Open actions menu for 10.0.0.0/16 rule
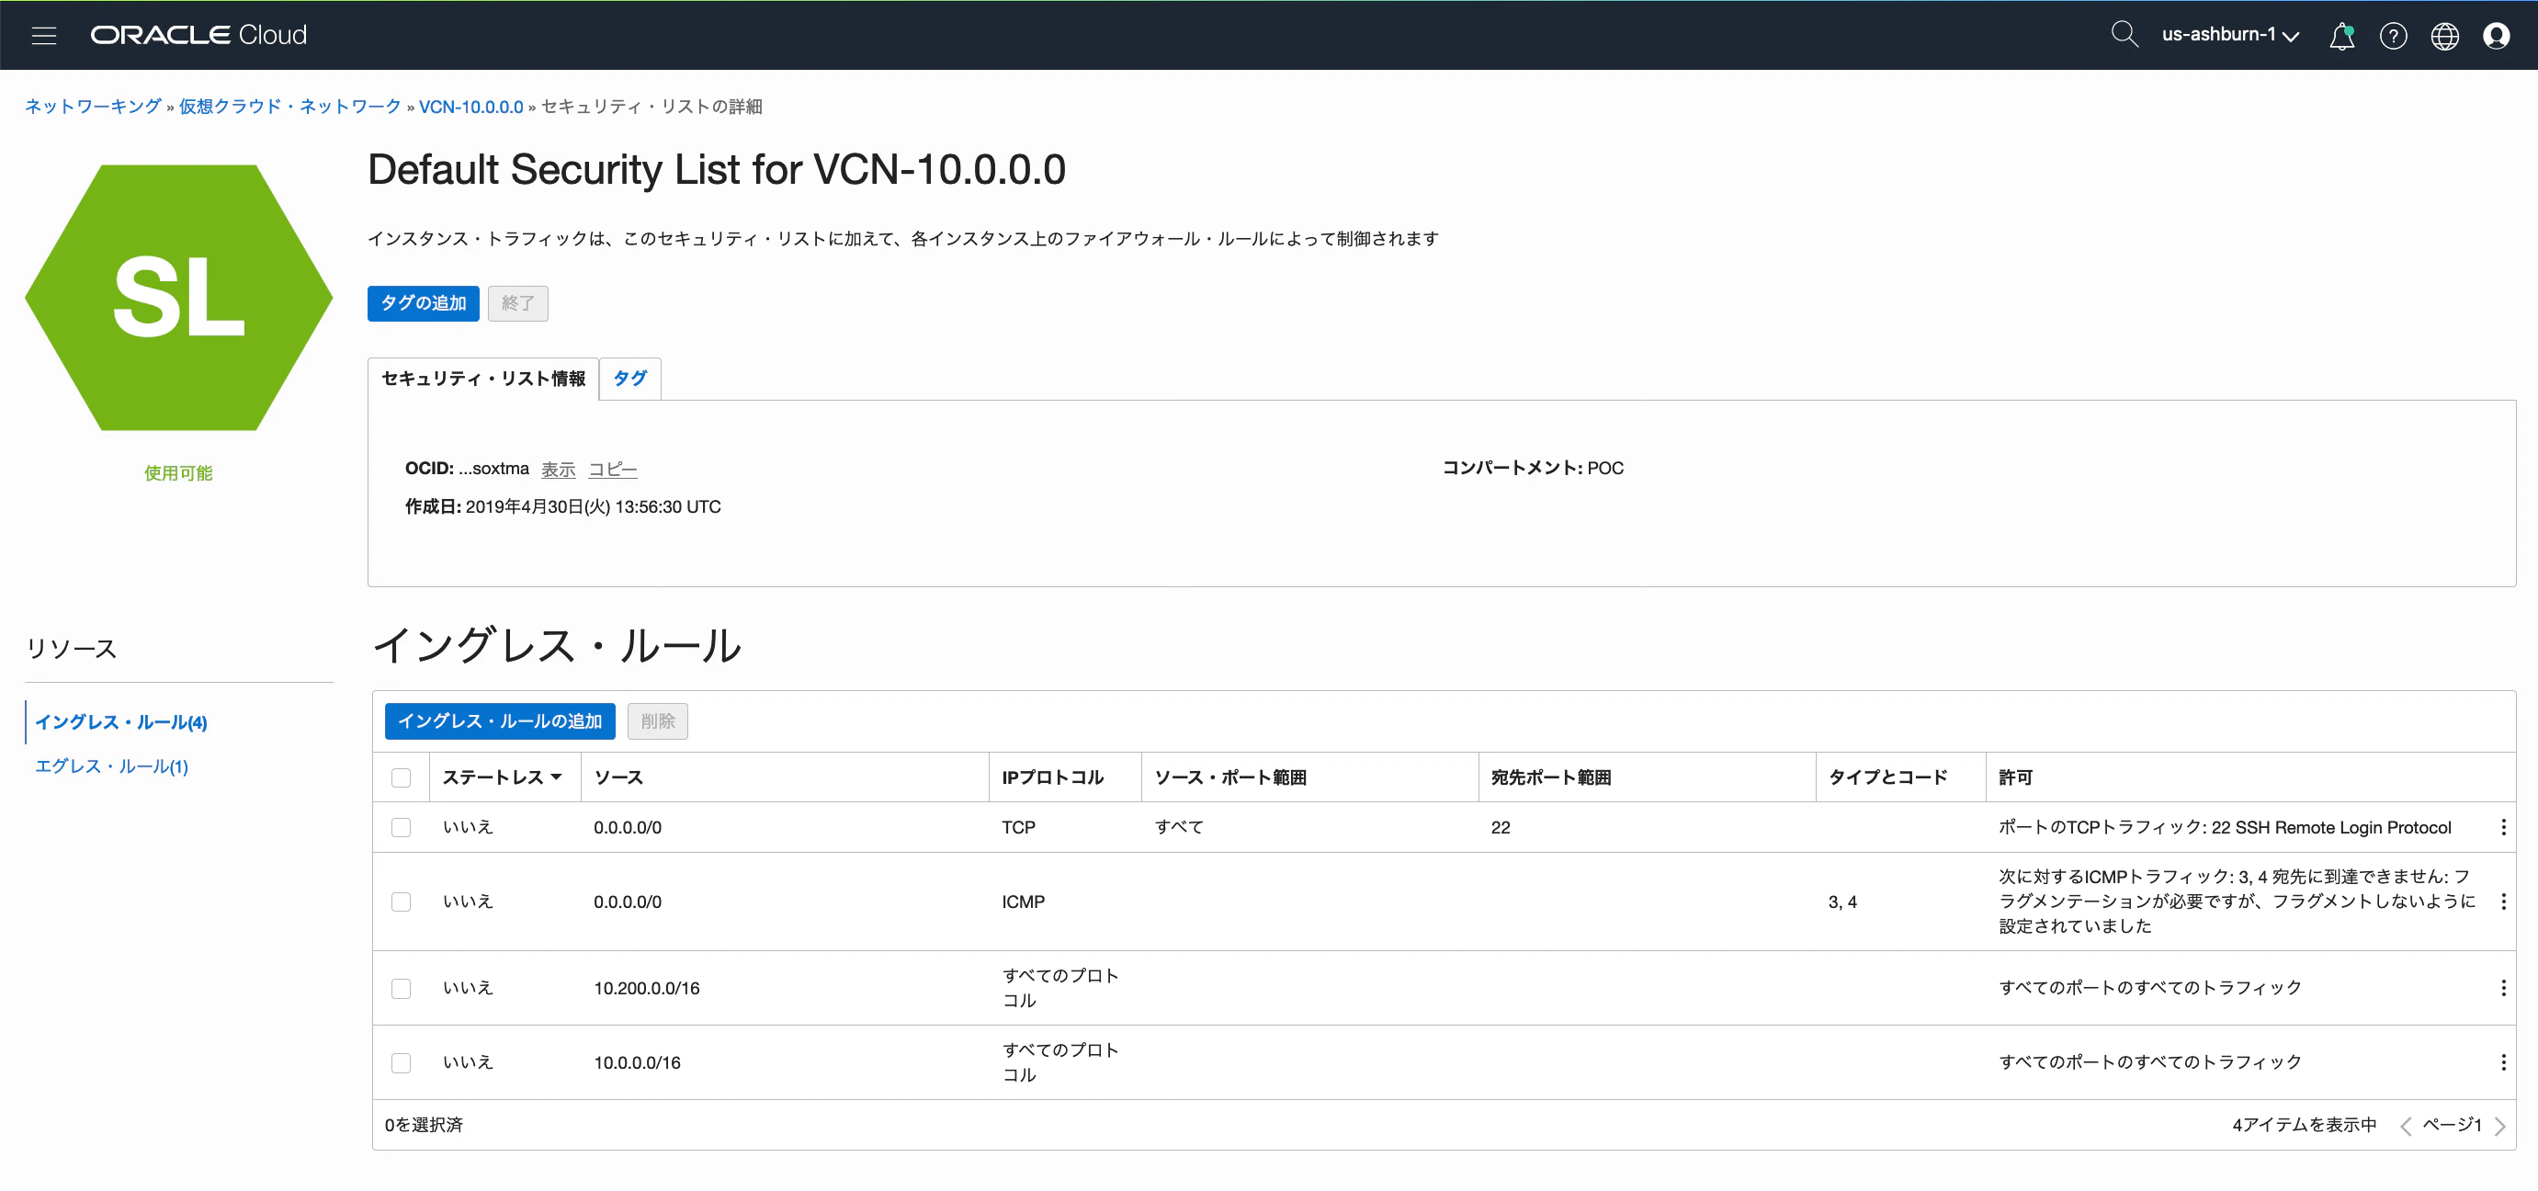Image resolution: width=2538 pixels, height=1191 pixels. click(2502, 1062)
